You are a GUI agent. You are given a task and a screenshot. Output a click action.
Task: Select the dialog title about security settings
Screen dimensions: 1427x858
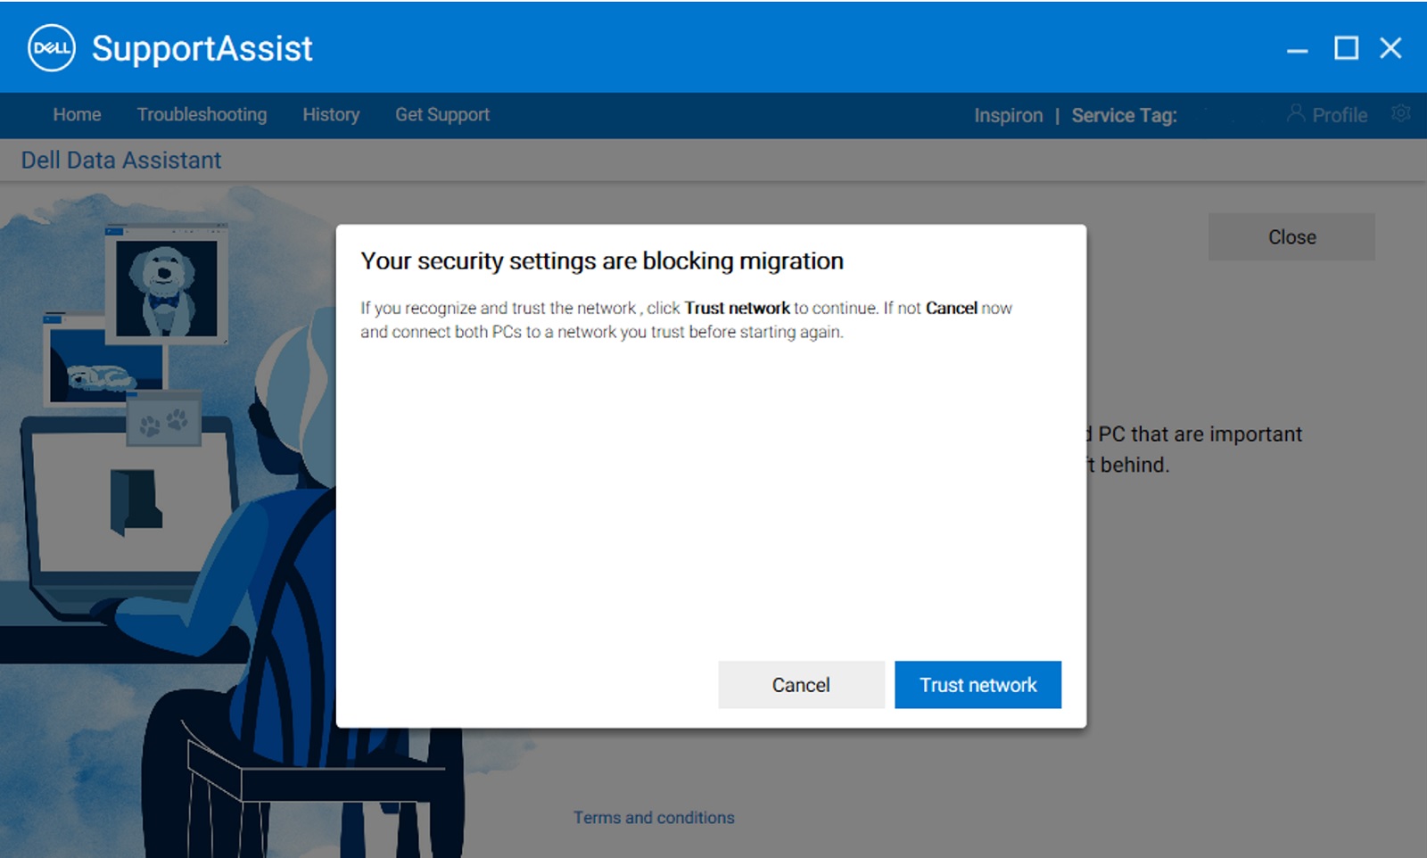point(601,260)
